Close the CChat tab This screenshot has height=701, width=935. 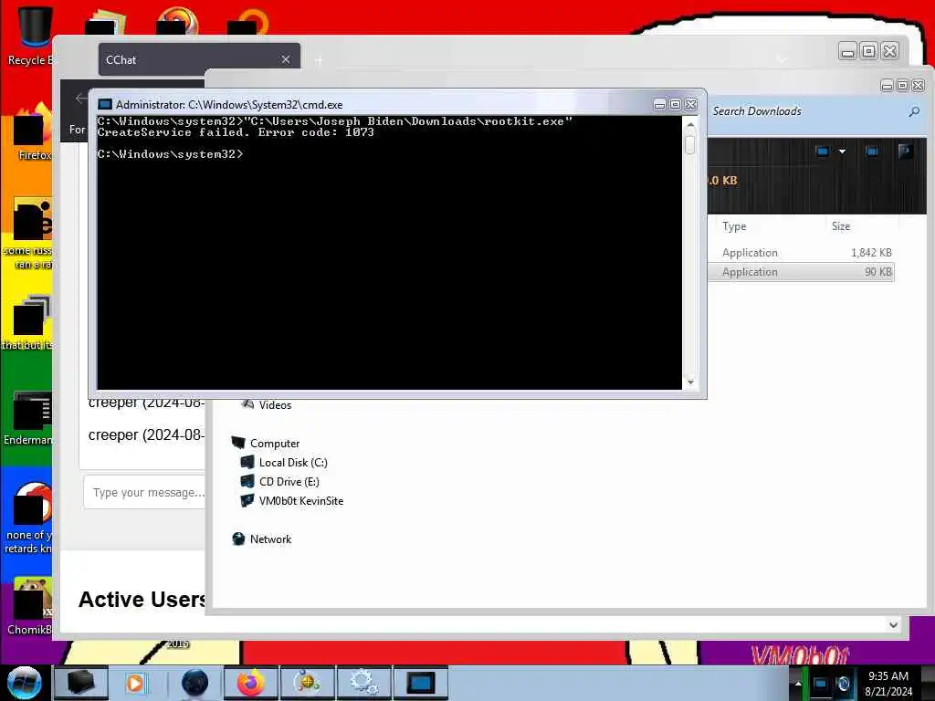click(286, 59)
